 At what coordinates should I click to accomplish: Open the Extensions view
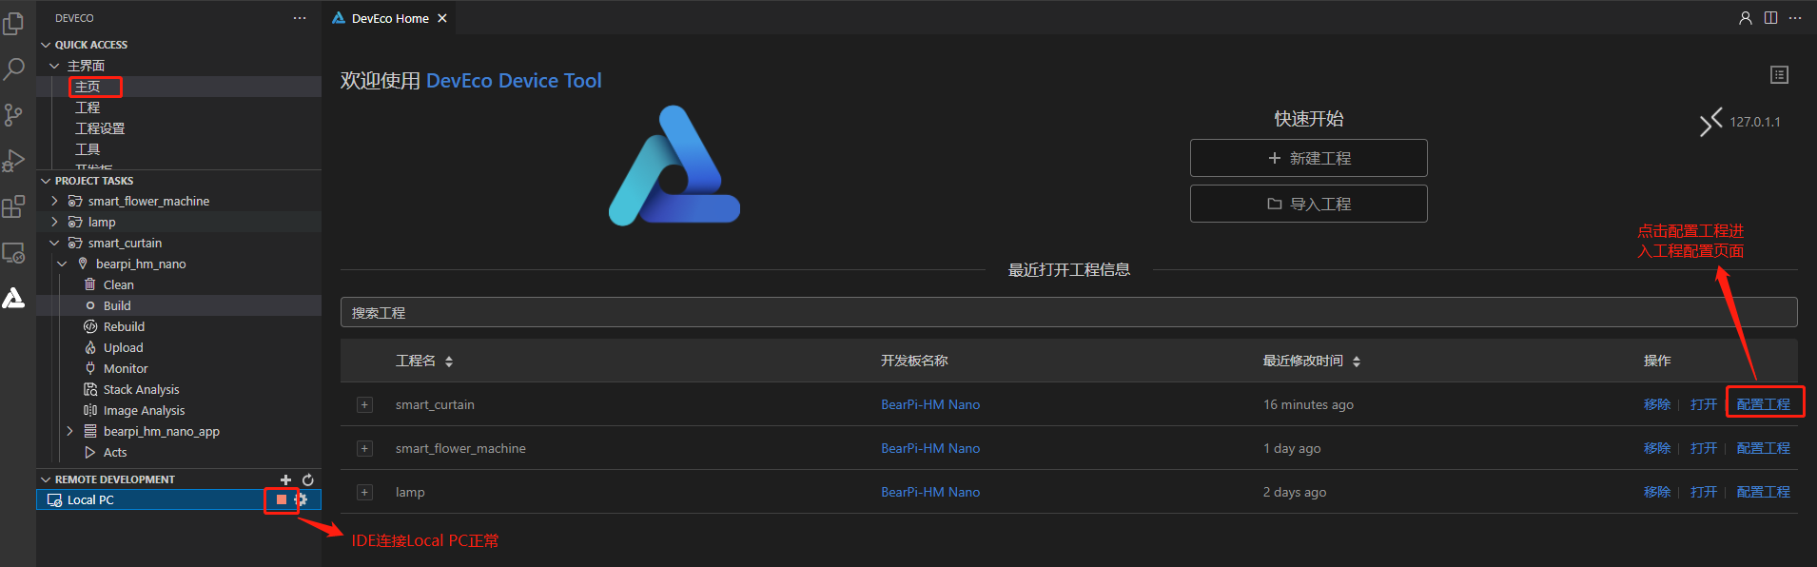[x=13, y=206]
